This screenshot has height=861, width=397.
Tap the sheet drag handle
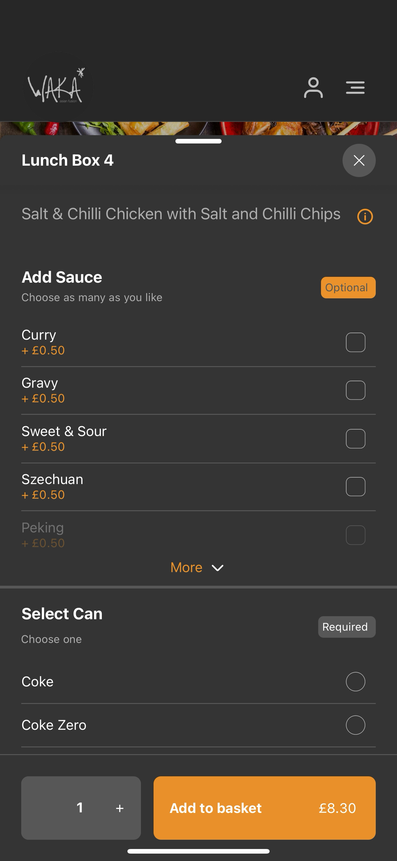(198, 141)
